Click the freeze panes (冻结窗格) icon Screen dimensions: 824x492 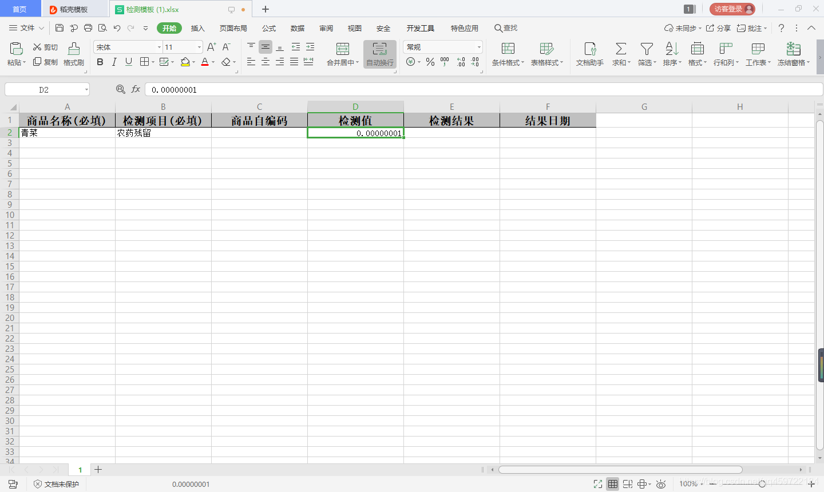click(x=793, y=54)
